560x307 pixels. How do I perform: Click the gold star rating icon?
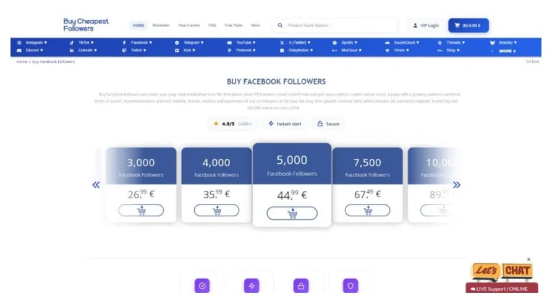point(216,124)
